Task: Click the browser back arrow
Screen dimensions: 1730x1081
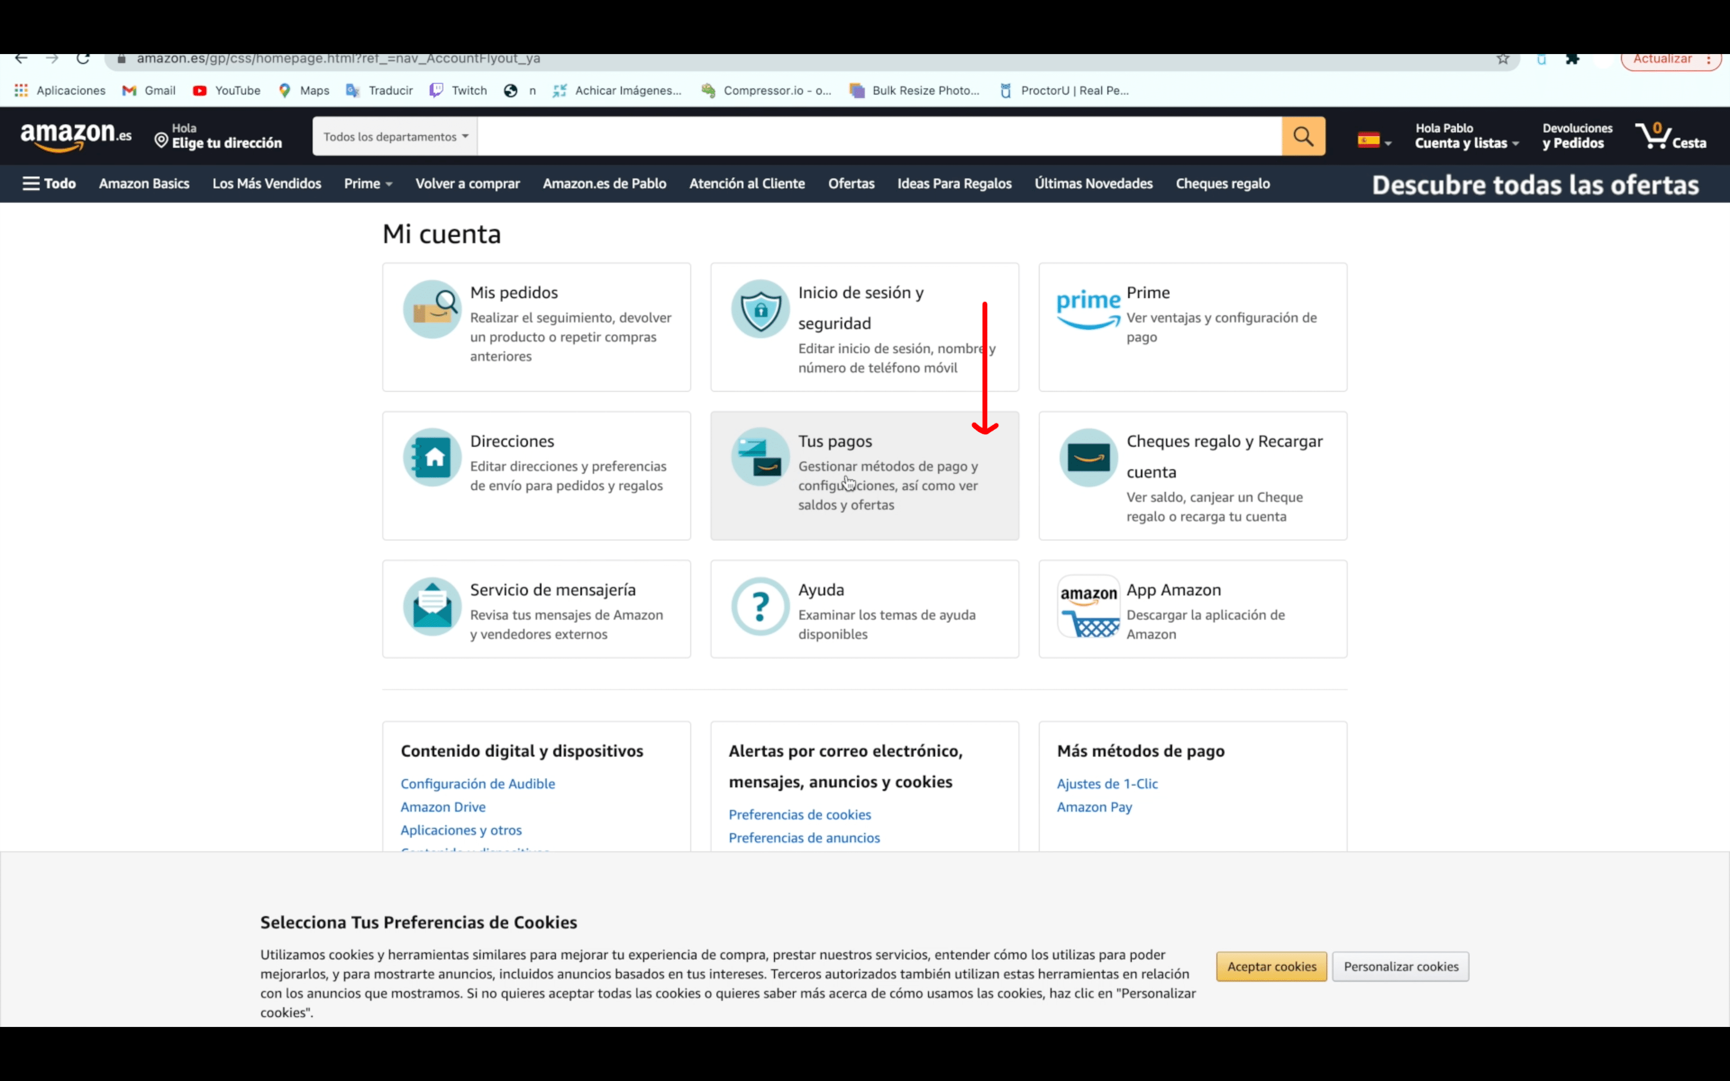Action: [x=21, y=58]
